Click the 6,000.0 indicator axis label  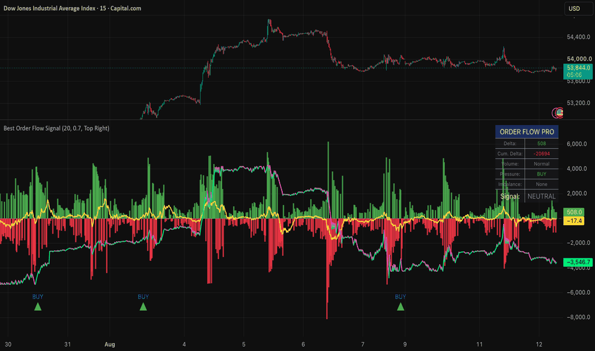[x=576, y=144]
